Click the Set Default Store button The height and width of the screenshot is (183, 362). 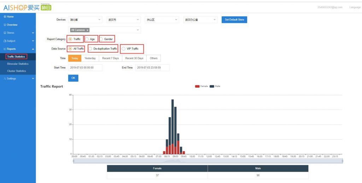pyautogui.click(x=234, y=20)
